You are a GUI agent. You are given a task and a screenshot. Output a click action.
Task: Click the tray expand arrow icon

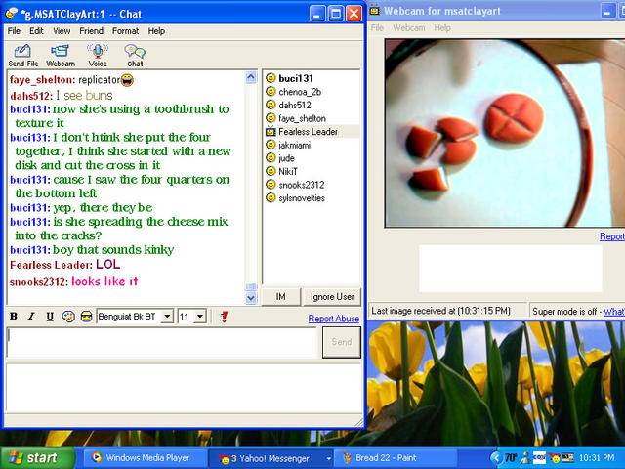tap(495, 458)
